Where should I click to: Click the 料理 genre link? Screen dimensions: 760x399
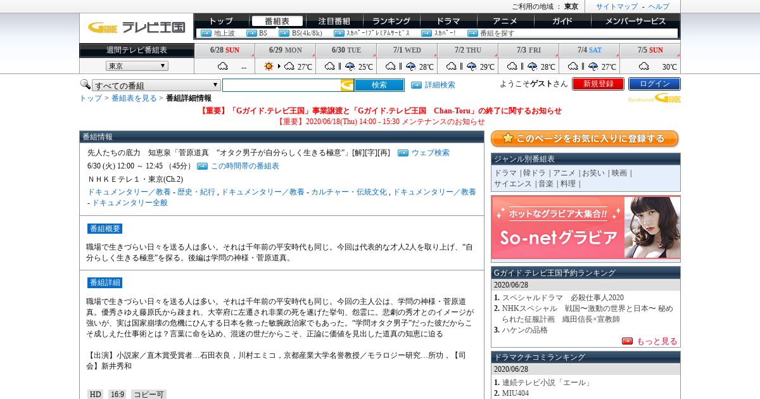pyautogui.click(x=568, y=184)
